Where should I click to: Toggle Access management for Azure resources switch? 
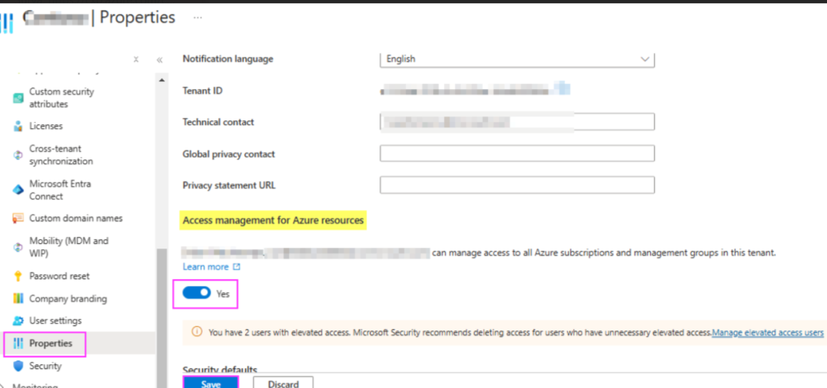196,293
